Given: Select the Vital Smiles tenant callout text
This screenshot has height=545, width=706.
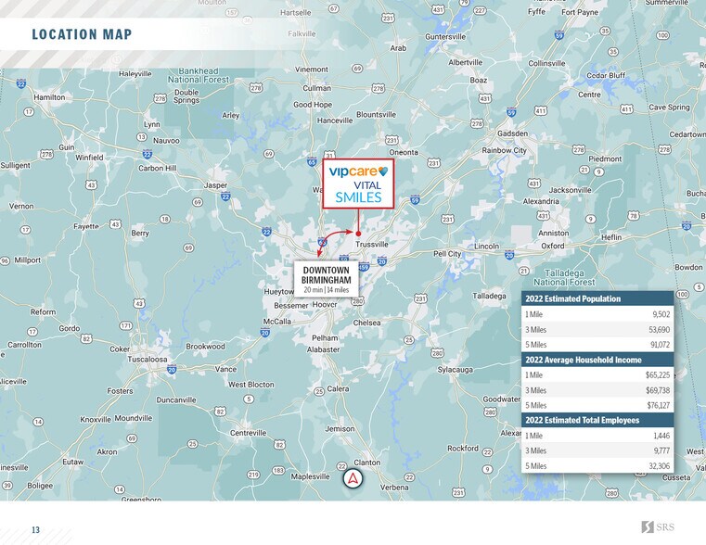Looking at the screenshot, I should tap(358, 191).
